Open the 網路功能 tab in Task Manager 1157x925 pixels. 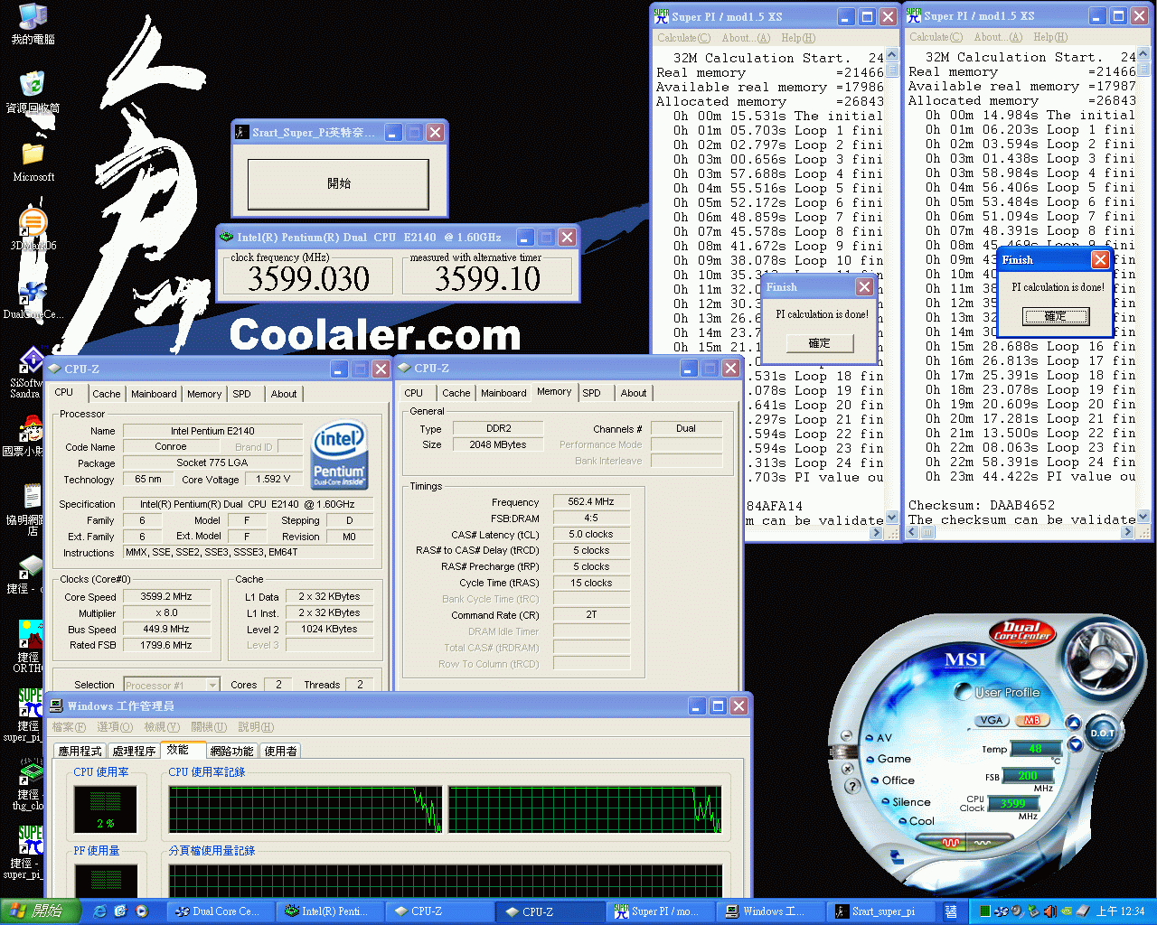(x=231, y=751)
